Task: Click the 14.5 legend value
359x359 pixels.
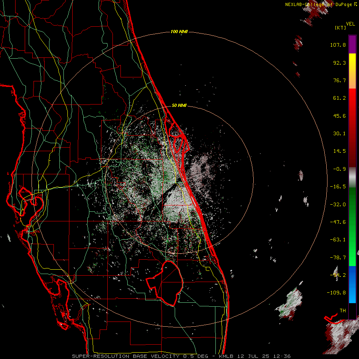Action: (339, 151)
